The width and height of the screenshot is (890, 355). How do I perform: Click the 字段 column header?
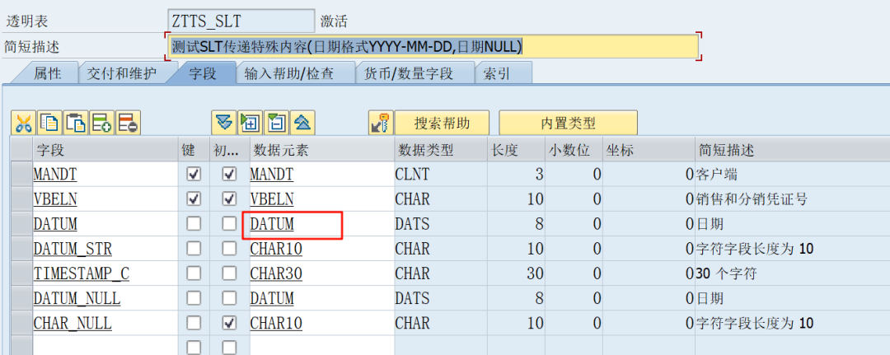(105, 150)
